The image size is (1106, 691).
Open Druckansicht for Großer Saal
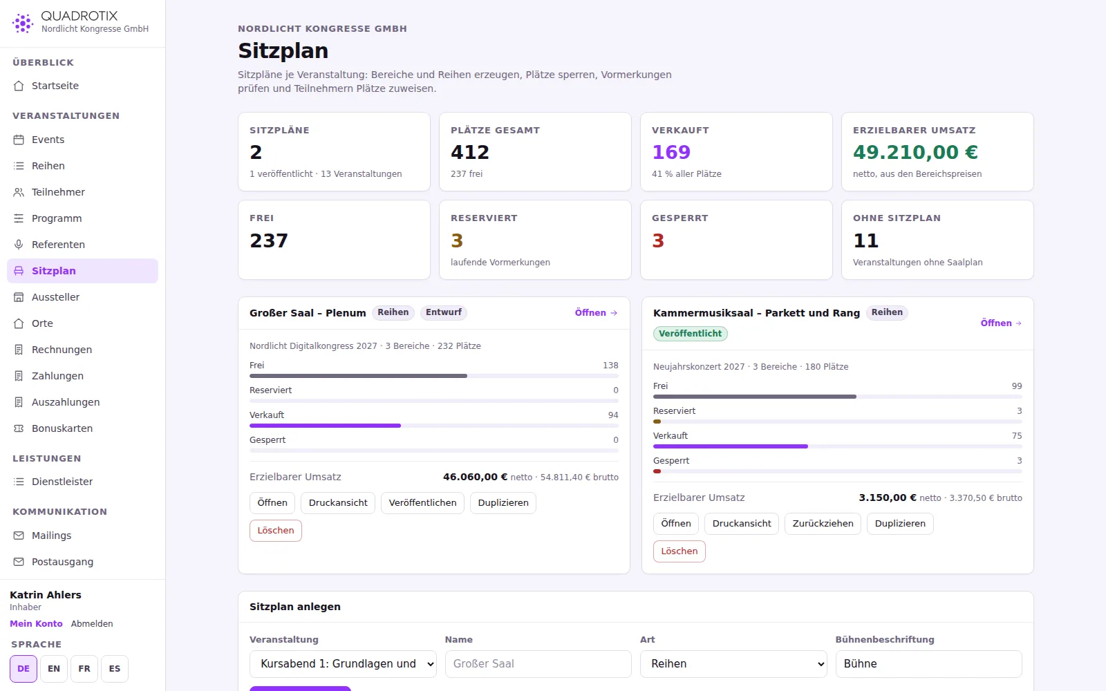click(x=338, y=503)
